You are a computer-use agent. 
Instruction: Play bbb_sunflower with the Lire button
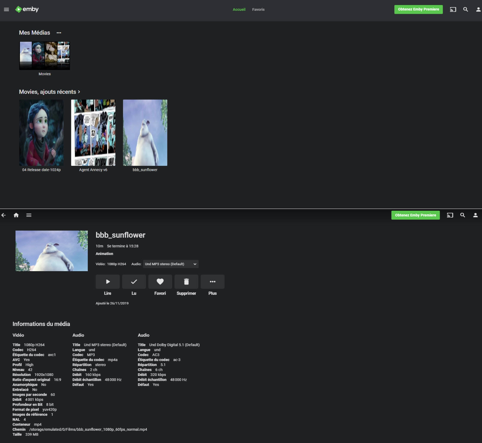coord(108,282)
